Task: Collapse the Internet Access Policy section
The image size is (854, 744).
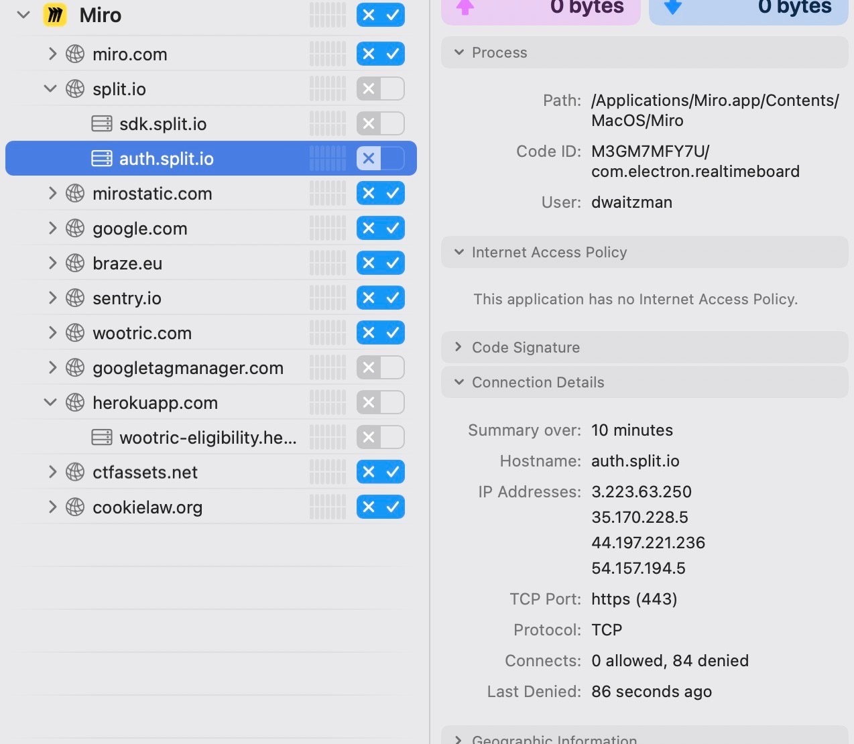Action: (459, 252)
